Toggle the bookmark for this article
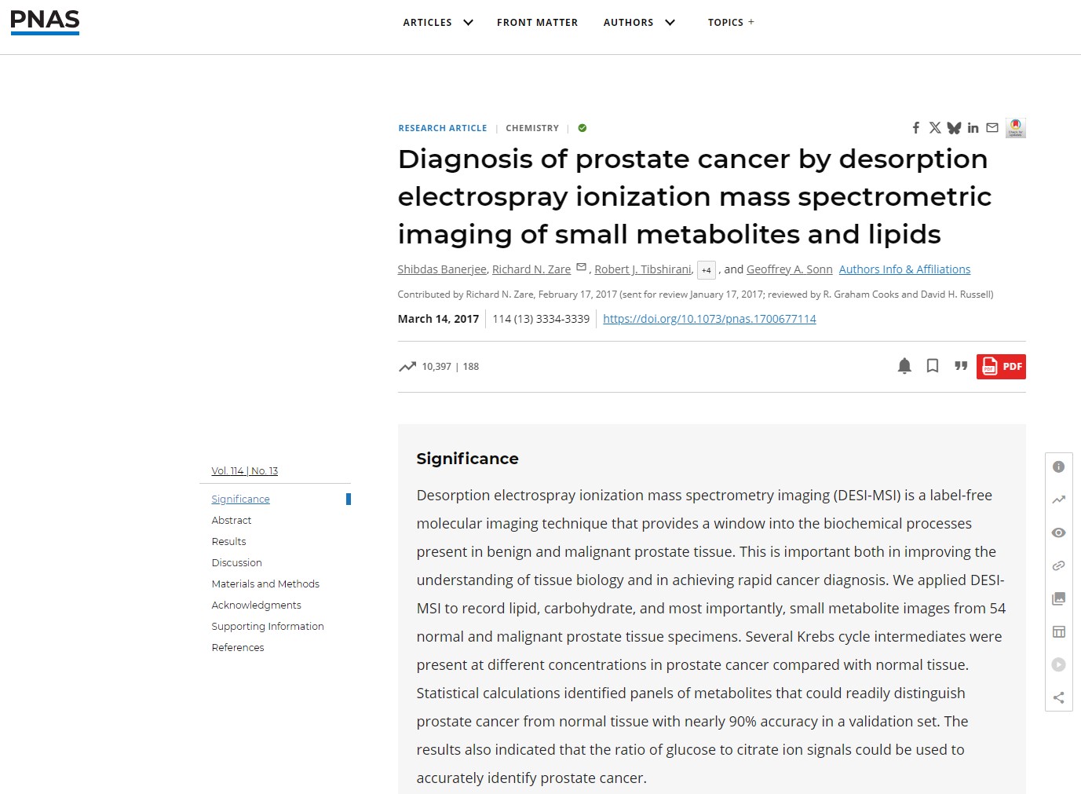The width and height of the screenshot is (1081, 794). click(x=933, y=366)
